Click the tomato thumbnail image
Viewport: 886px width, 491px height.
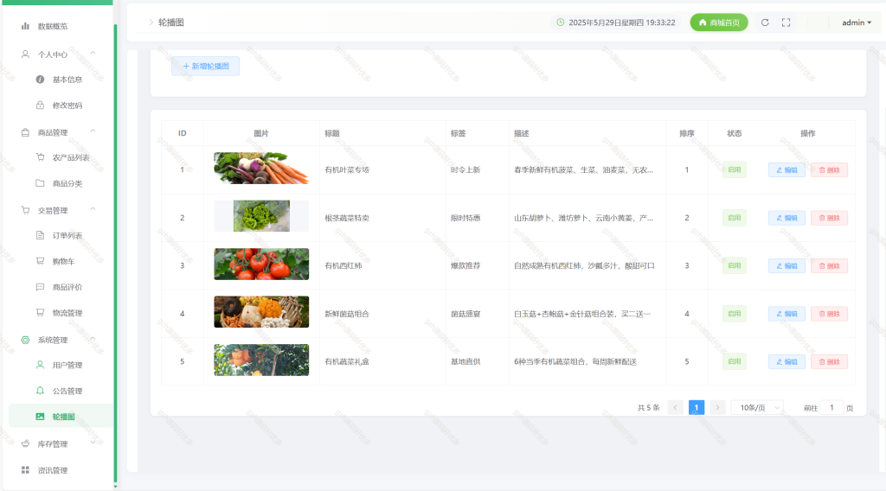[261, 265]
